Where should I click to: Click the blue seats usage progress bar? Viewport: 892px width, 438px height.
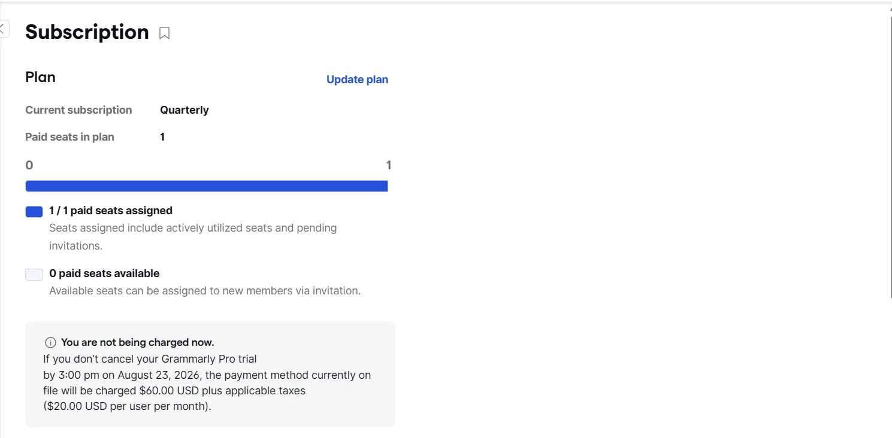tap(207, 186)
